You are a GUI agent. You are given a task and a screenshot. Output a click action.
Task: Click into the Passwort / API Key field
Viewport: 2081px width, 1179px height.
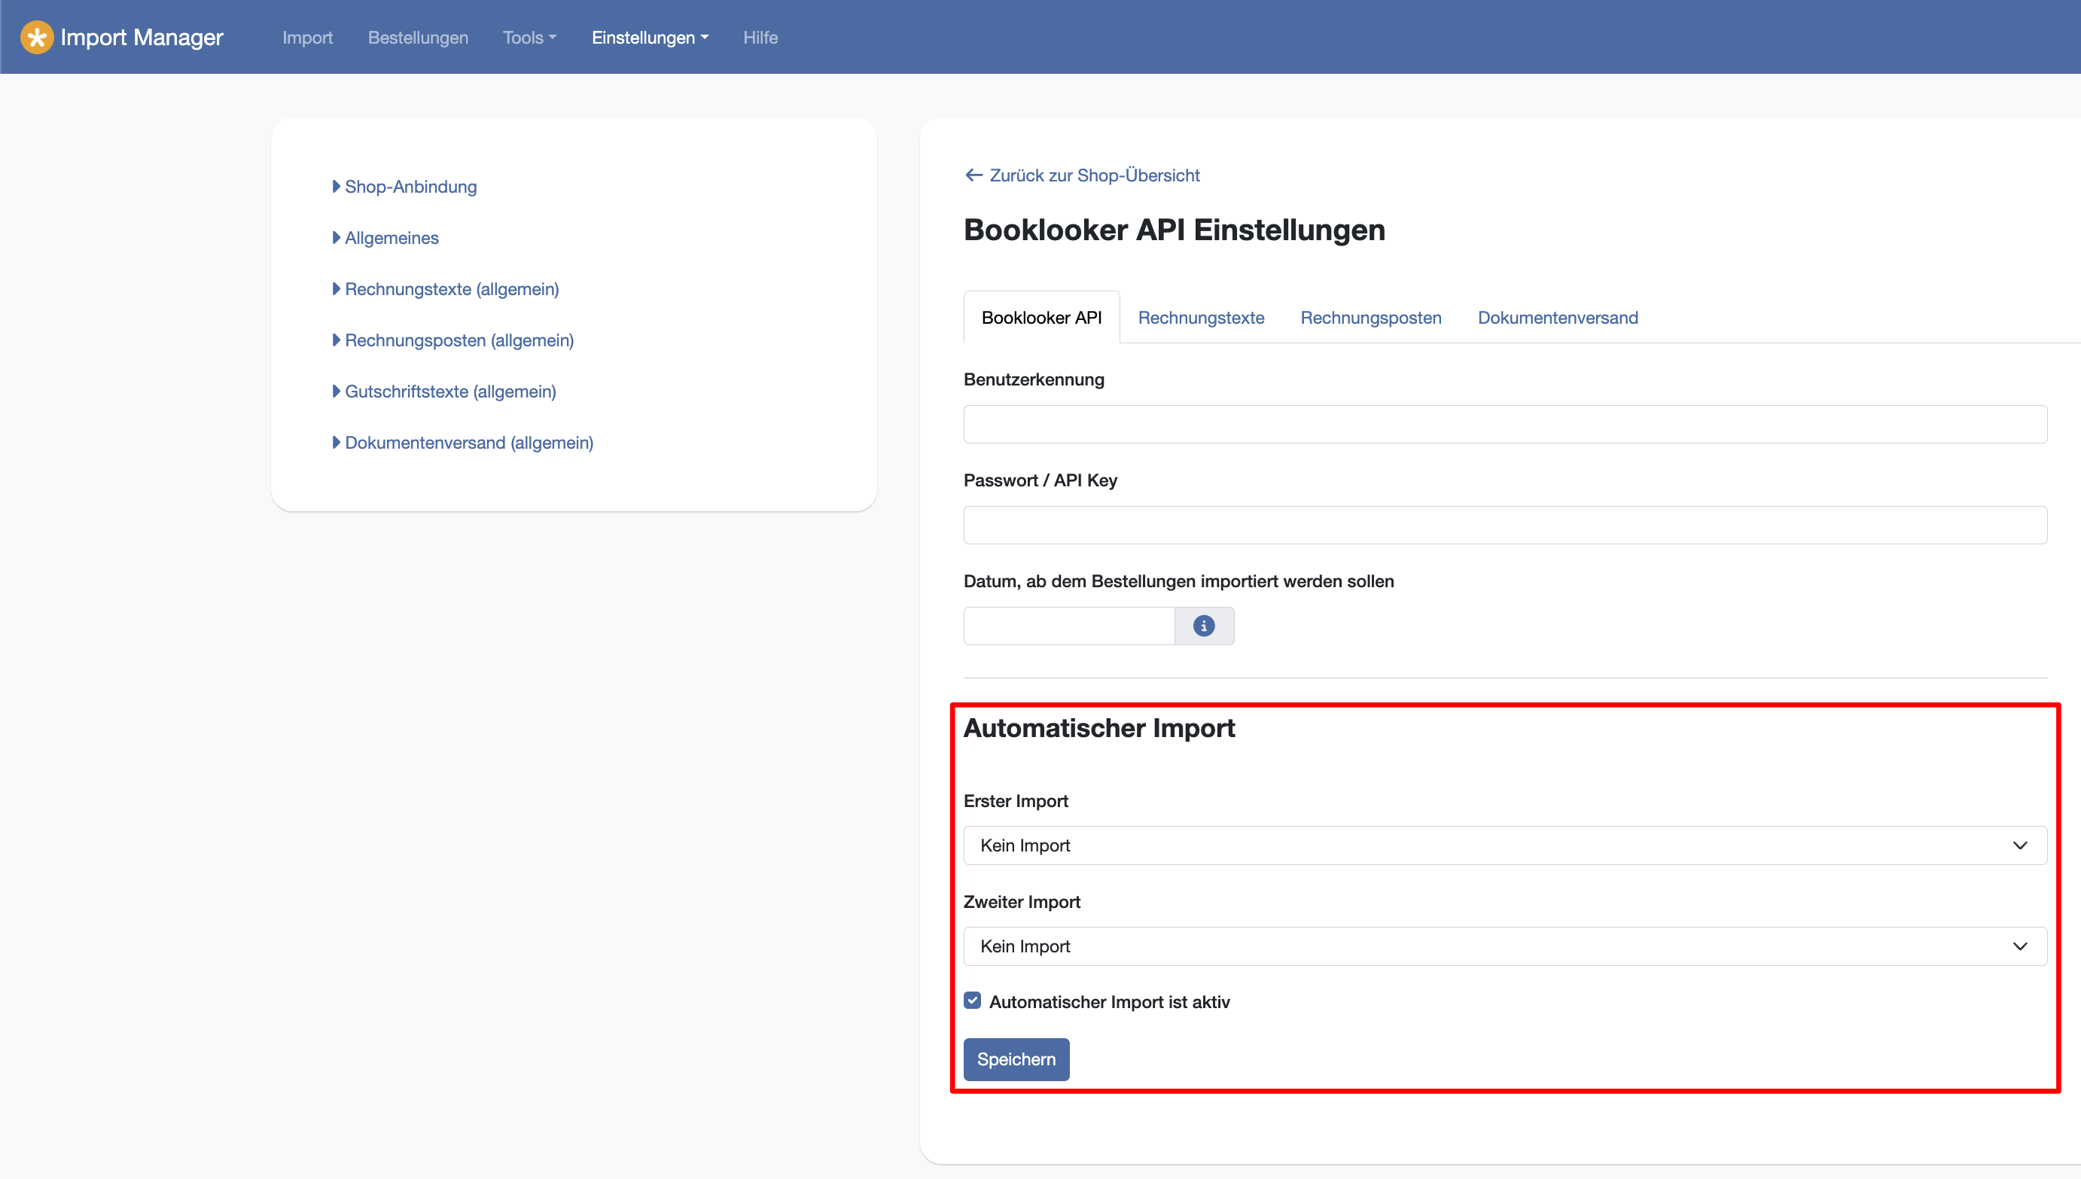pos(1504,526)
